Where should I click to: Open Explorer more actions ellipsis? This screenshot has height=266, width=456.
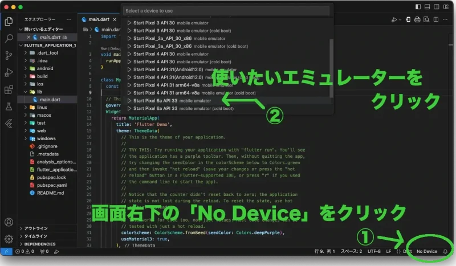pos(69,19)
